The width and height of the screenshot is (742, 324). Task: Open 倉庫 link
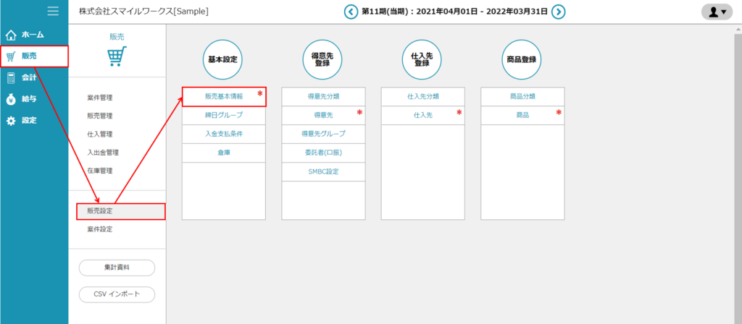click(x=224, y=153)
